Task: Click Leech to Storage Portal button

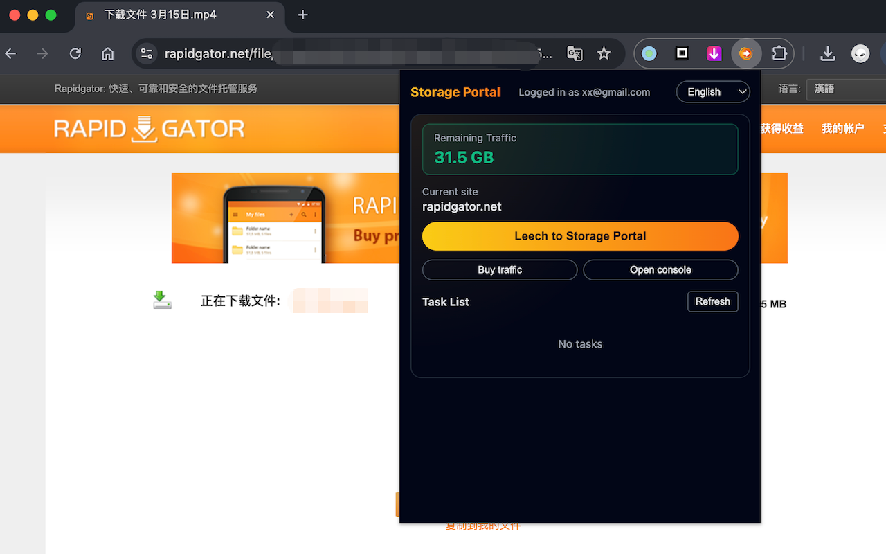Action: click(x=580, y=236)
